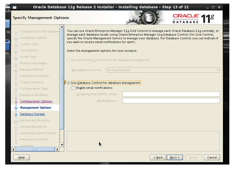Viewport: 234px width, 170px height.
Task: Click Database Storage step bullet icon
Action: 16,114
